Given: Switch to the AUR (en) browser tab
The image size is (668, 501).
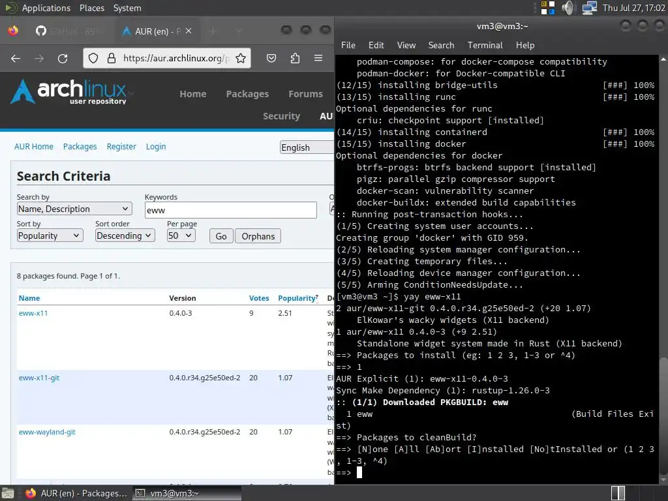Looking at the screenshot, I should coord(155,31).
